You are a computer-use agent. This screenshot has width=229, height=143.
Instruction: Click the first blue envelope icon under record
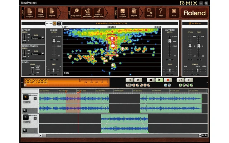point(165,85)
